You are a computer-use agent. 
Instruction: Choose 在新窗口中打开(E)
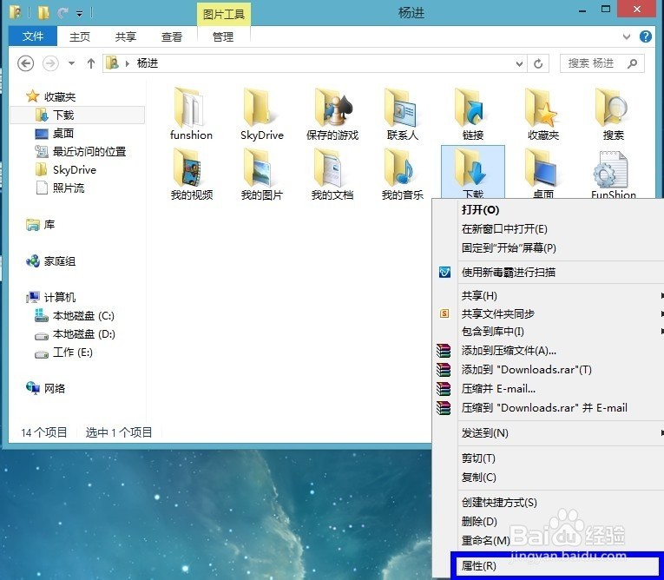[x=504, y=228]
